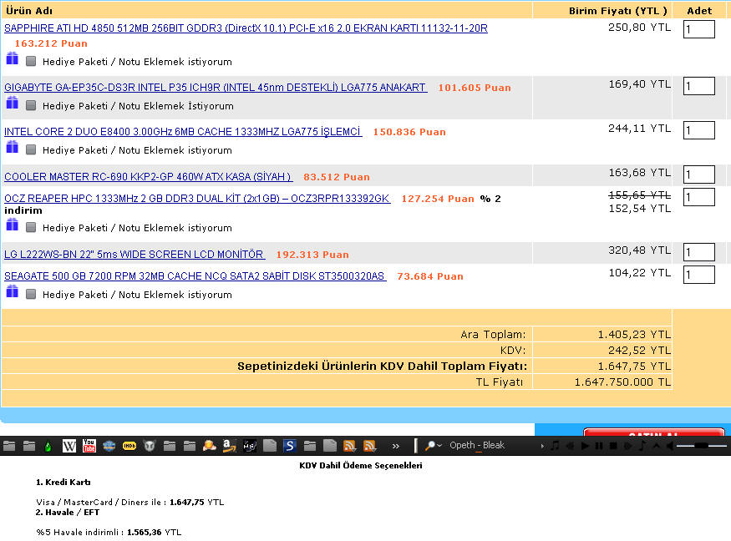The width and height of the screenshot is (731, 541).
Task: Open the Amazon bookmark icon
Action: tap(229, 446)
